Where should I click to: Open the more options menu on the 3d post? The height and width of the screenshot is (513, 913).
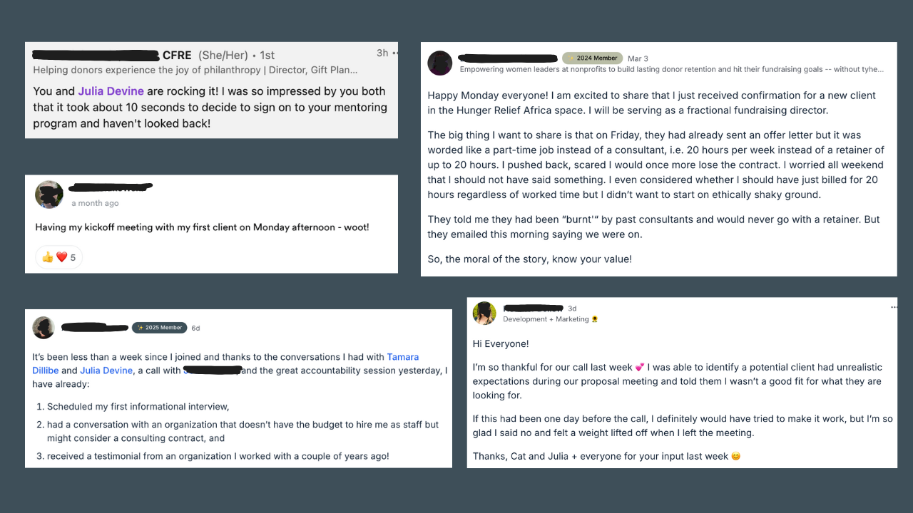pyautogui.click(x=894, y=307)
